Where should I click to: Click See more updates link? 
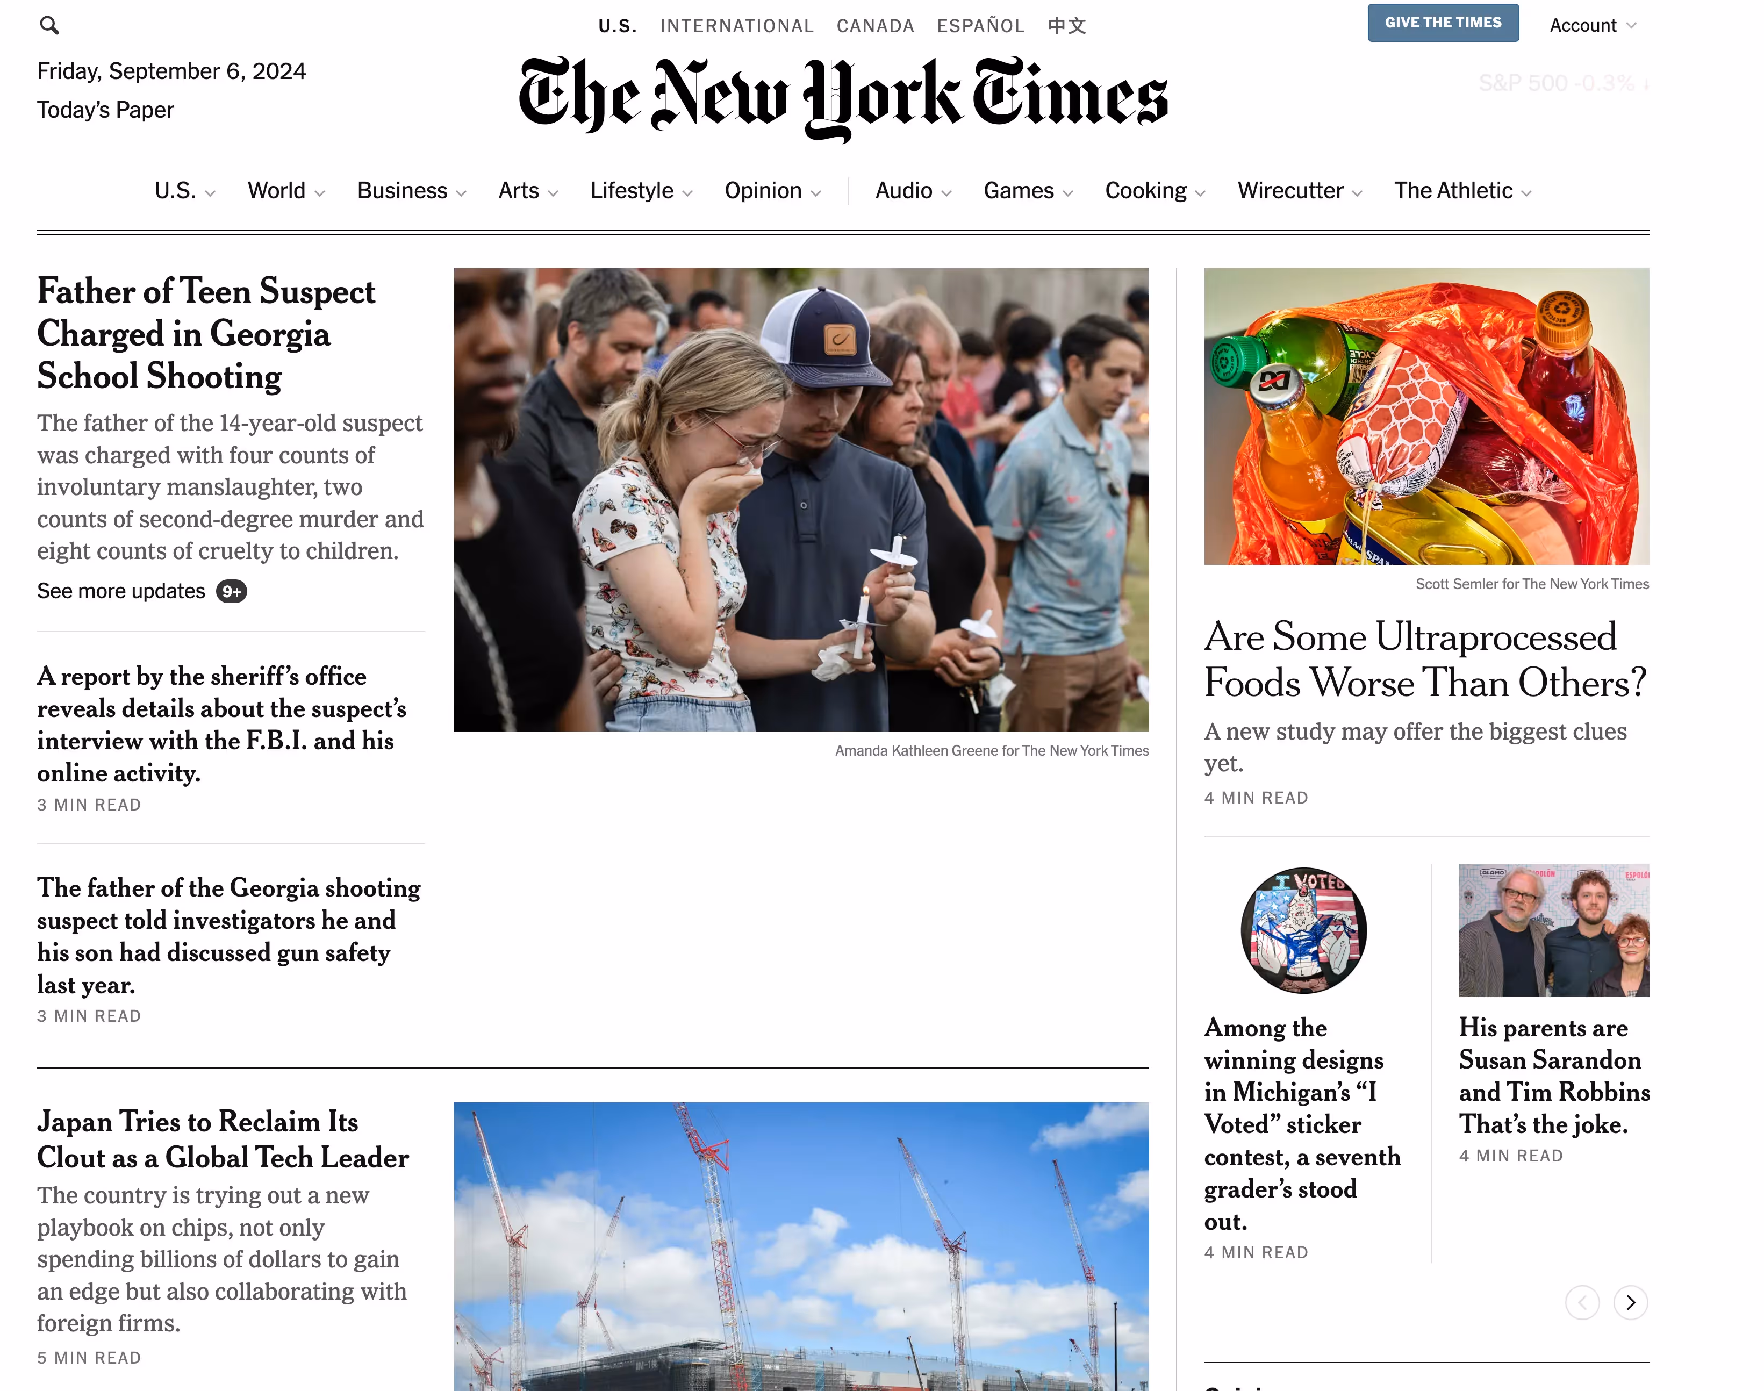point(120,591)
